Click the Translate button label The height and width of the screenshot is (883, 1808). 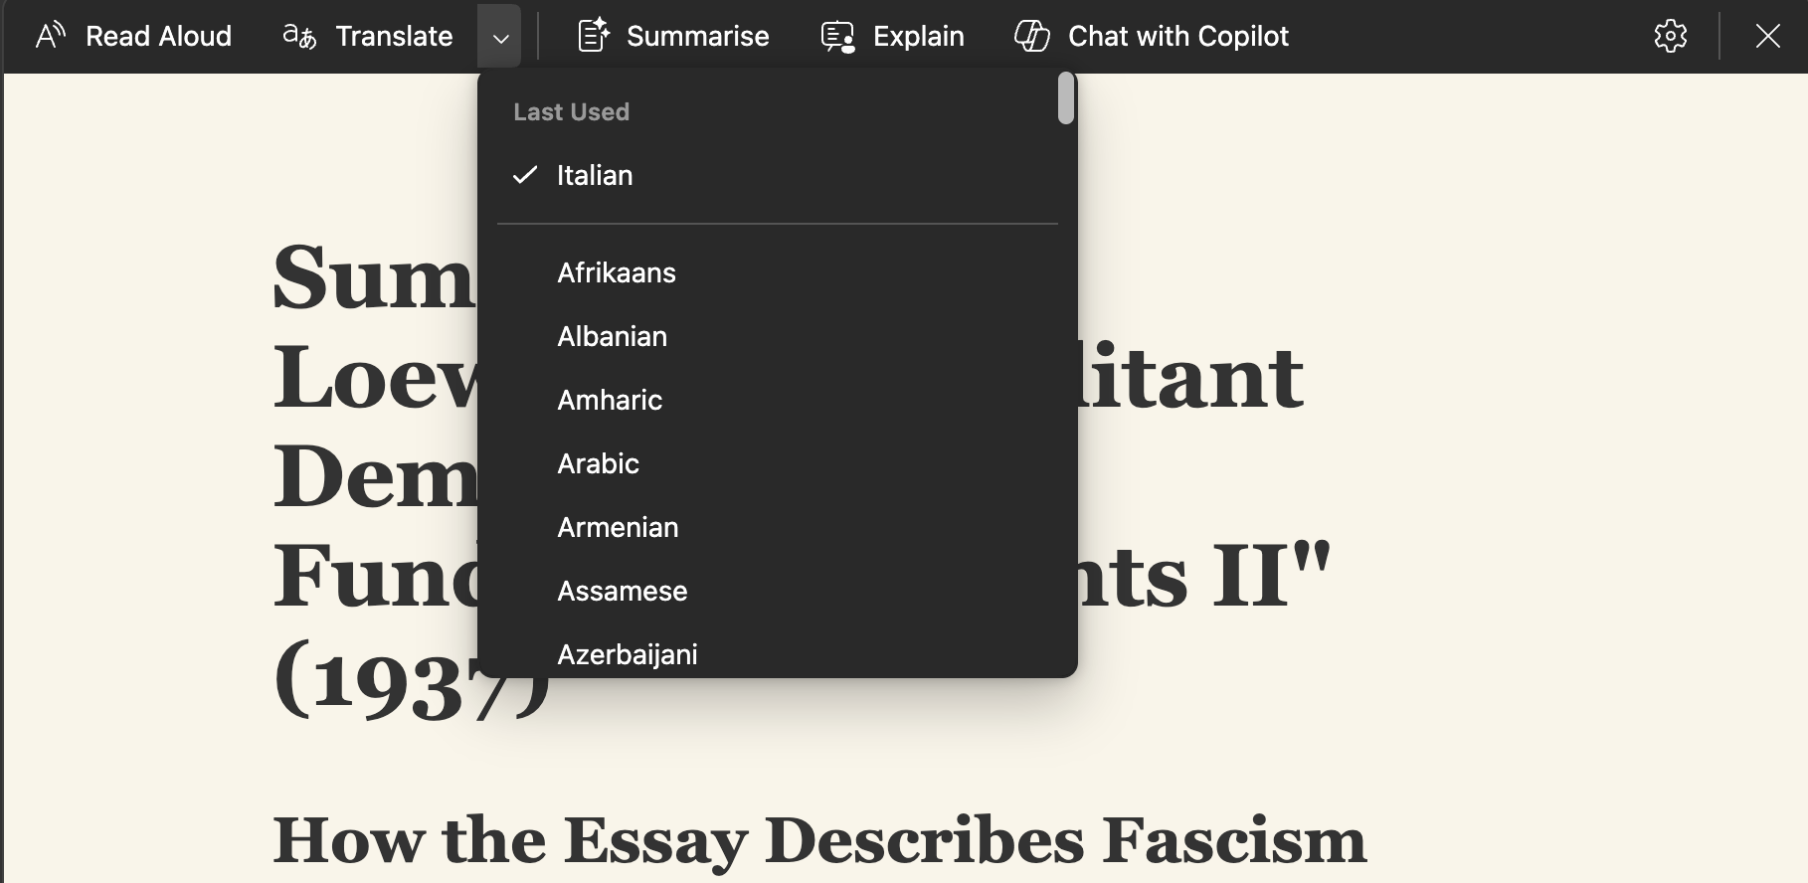click(394, 37)
